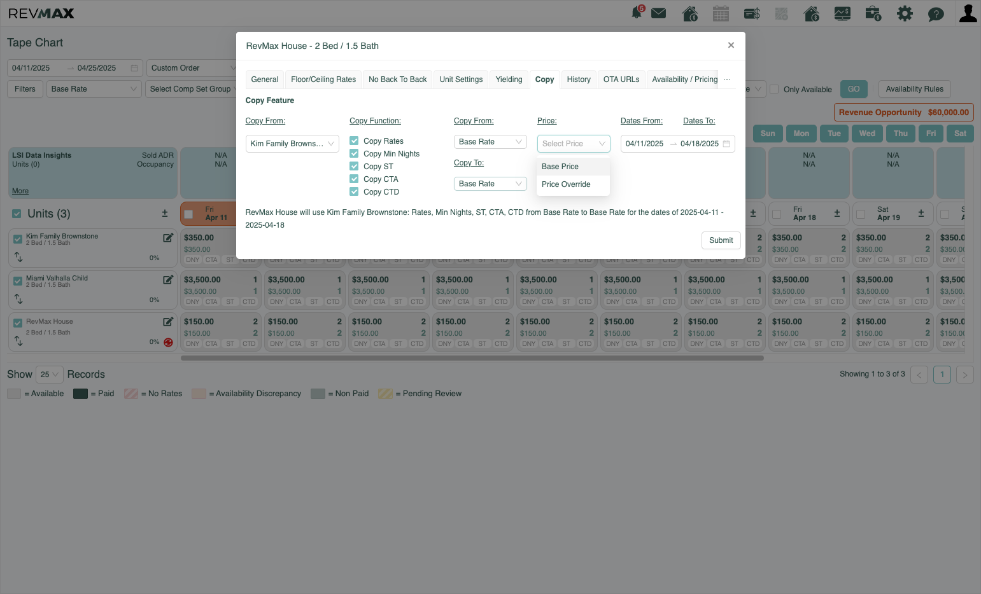The width and height of the screenshot is (981, 594).
Task: Open the Kim Family Brownstone Copy From dropdown
Action: click(292, 144)
